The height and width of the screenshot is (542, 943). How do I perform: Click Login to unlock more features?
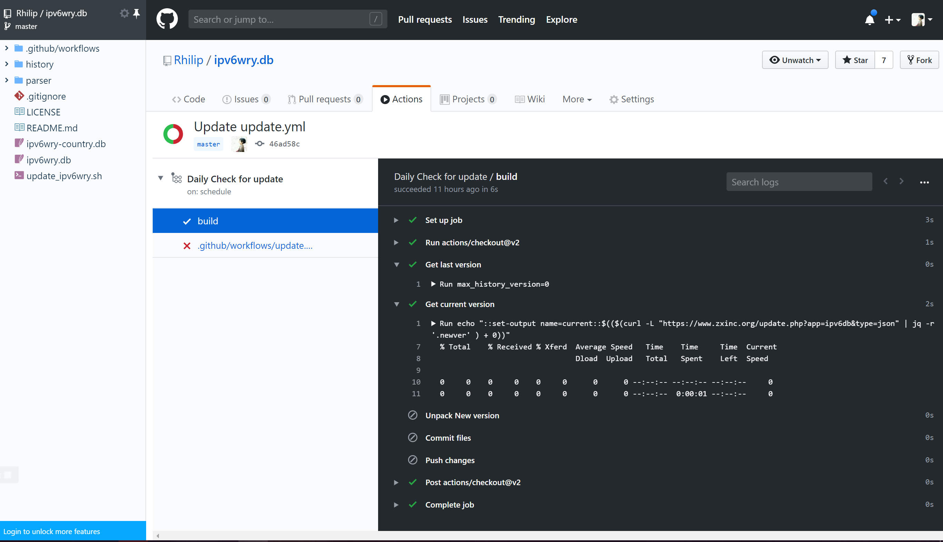52,531
